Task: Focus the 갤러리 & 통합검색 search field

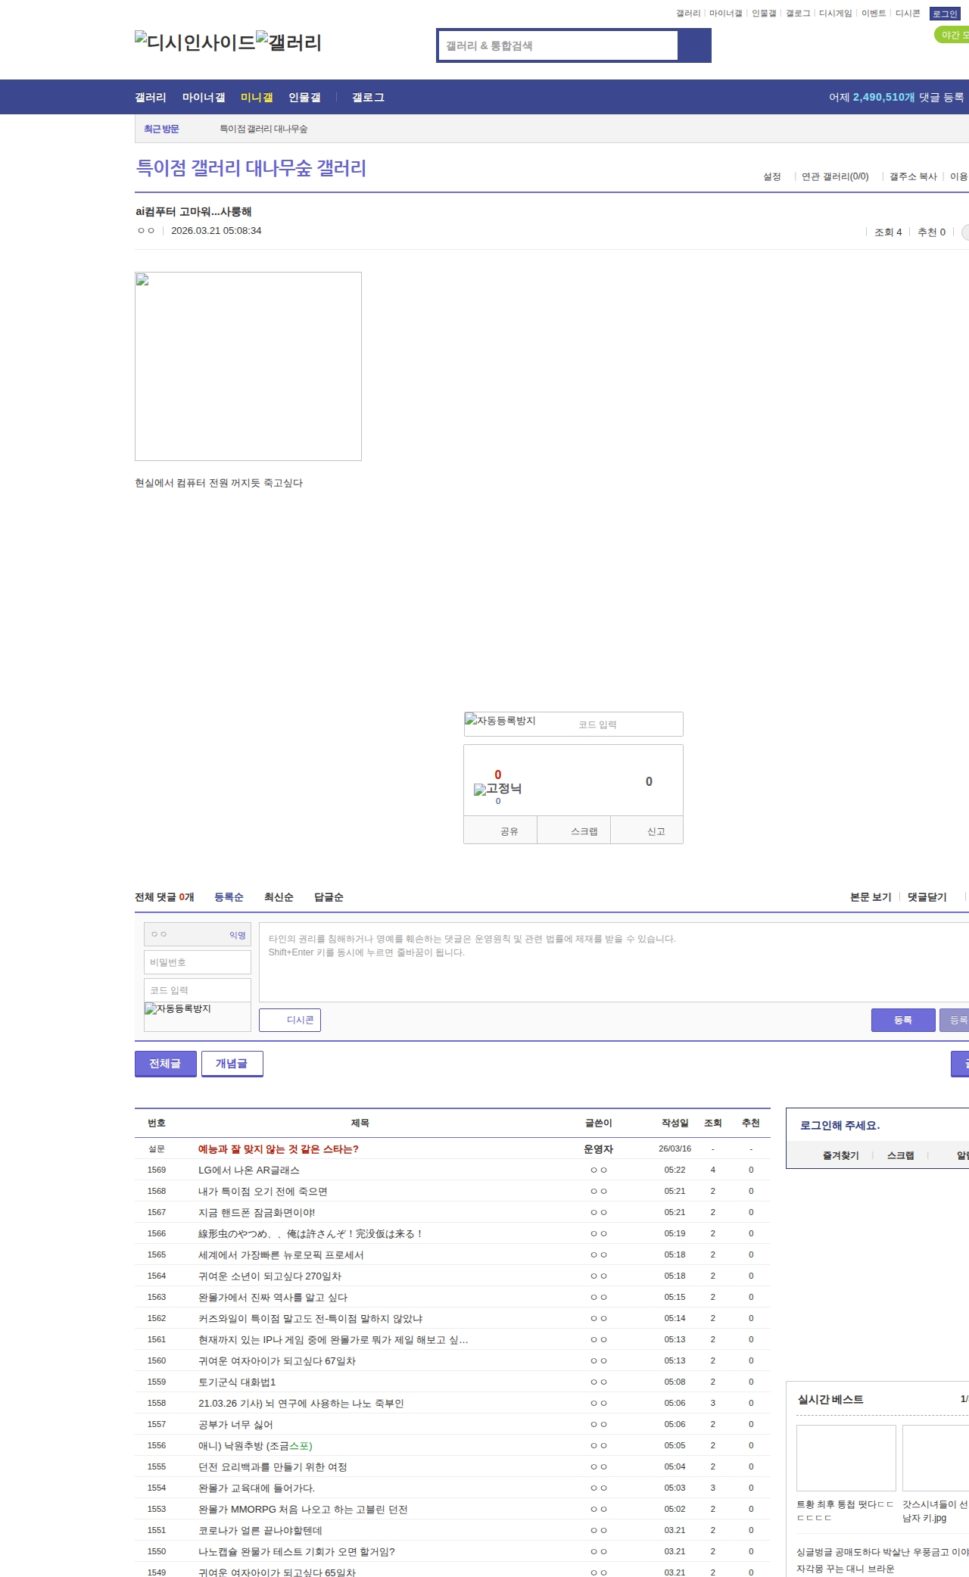Action: click(x=559, y=45)
